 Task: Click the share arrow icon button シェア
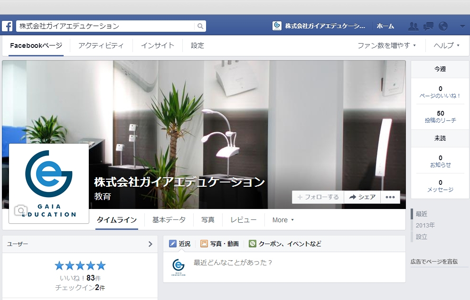(362, 197)
